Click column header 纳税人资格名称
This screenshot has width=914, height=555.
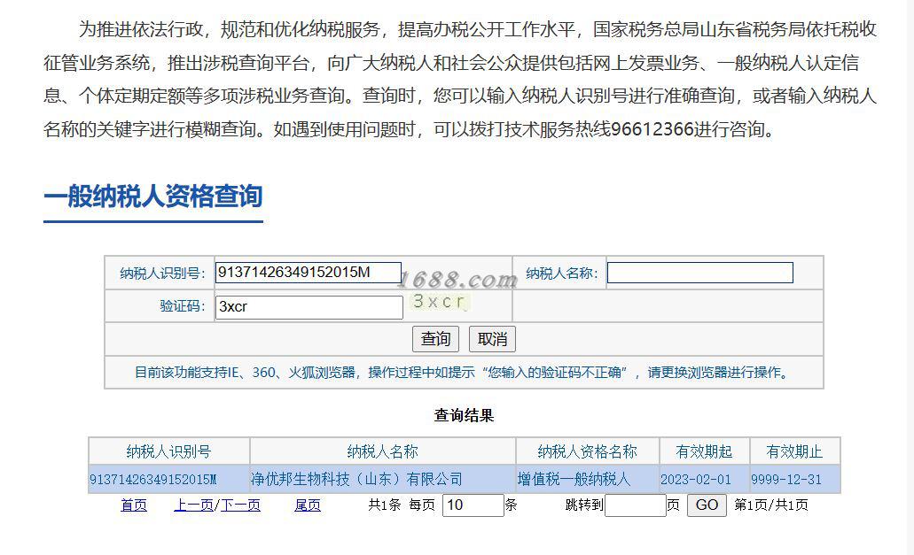(x=588, y=451)
